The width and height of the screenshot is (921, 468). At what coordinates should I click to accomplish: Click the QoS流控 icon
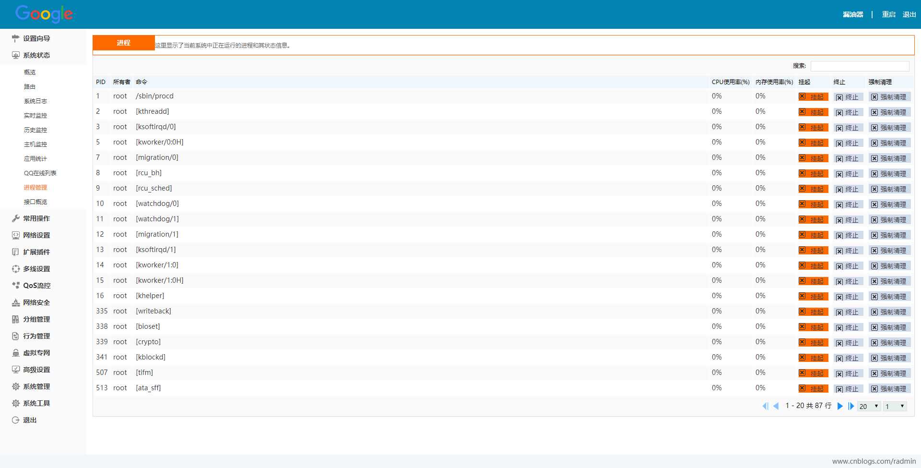point(16,286)
